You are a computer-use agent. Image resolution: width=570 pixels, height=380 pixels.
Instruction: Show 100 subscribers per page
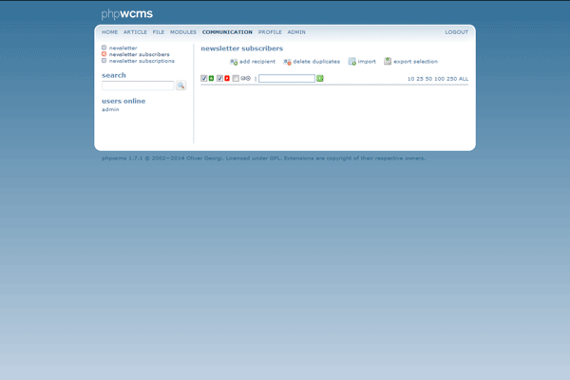(x=439, y=79)
